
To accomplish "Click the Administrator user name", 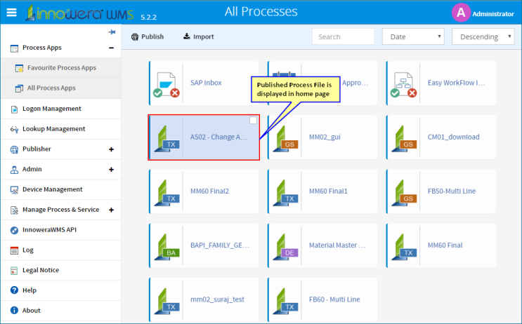I will 493,14.
